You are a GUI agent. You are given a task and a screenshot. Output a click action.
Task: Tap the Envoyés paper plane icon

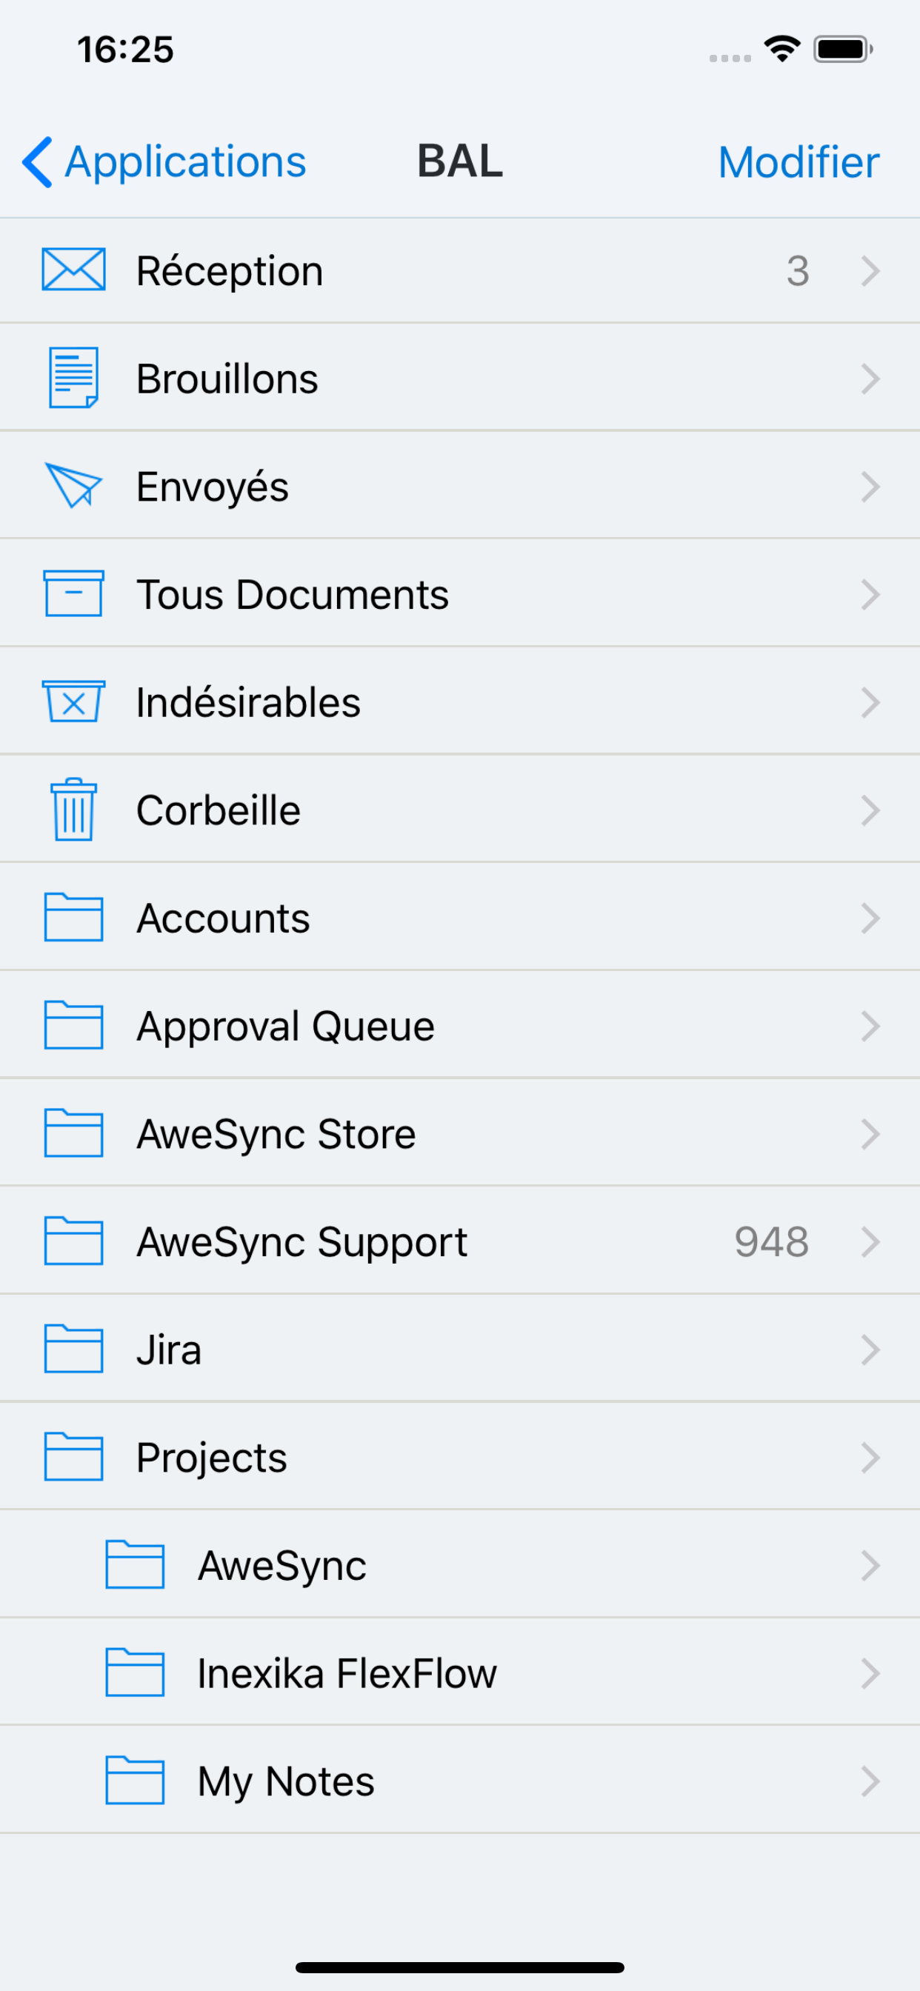click(x=73, y=485)
